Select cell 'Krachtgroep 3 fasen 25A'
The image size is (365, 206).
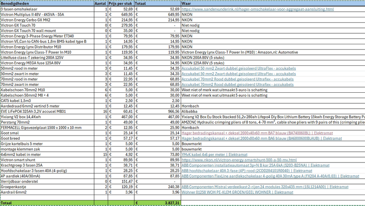point(47,165)
